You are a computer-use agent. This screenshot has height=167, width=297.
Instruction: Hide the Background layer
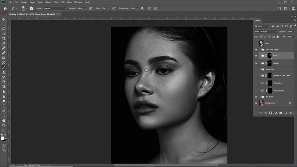[256, 103]
